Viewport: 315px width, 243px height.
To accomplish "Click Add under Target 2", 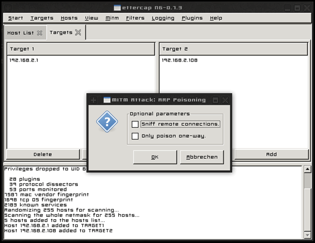I will coord(272,155).
